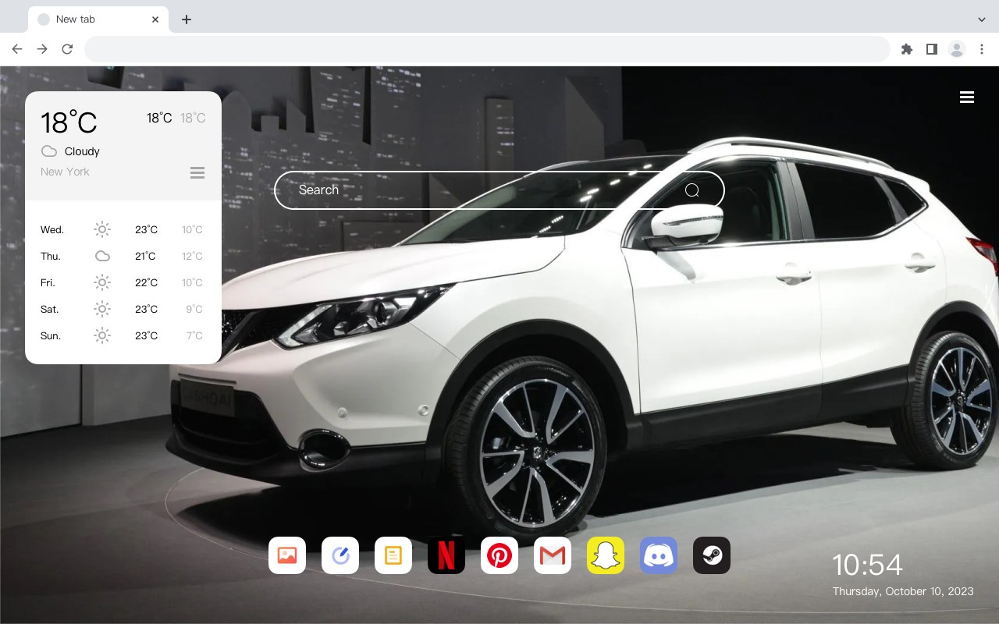Click the Thu. cloudy forecast icon
The height and width of the screenshot is (624, 999).
pyautogui.click(x=102, y=256)
